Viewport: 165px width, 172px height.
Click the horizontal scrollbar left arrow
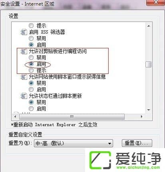pyautogui.click(x=15, y=117)
